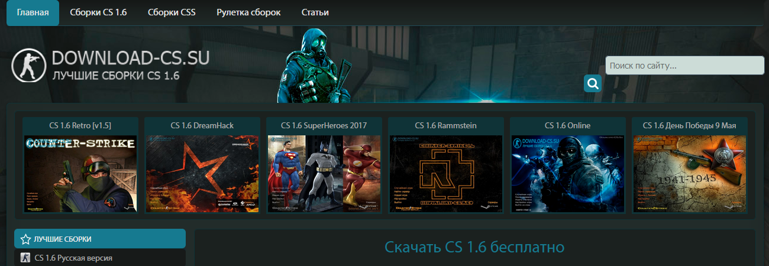Open the SuperHeroes 2017 thumbnail image

tap(324, 174)
